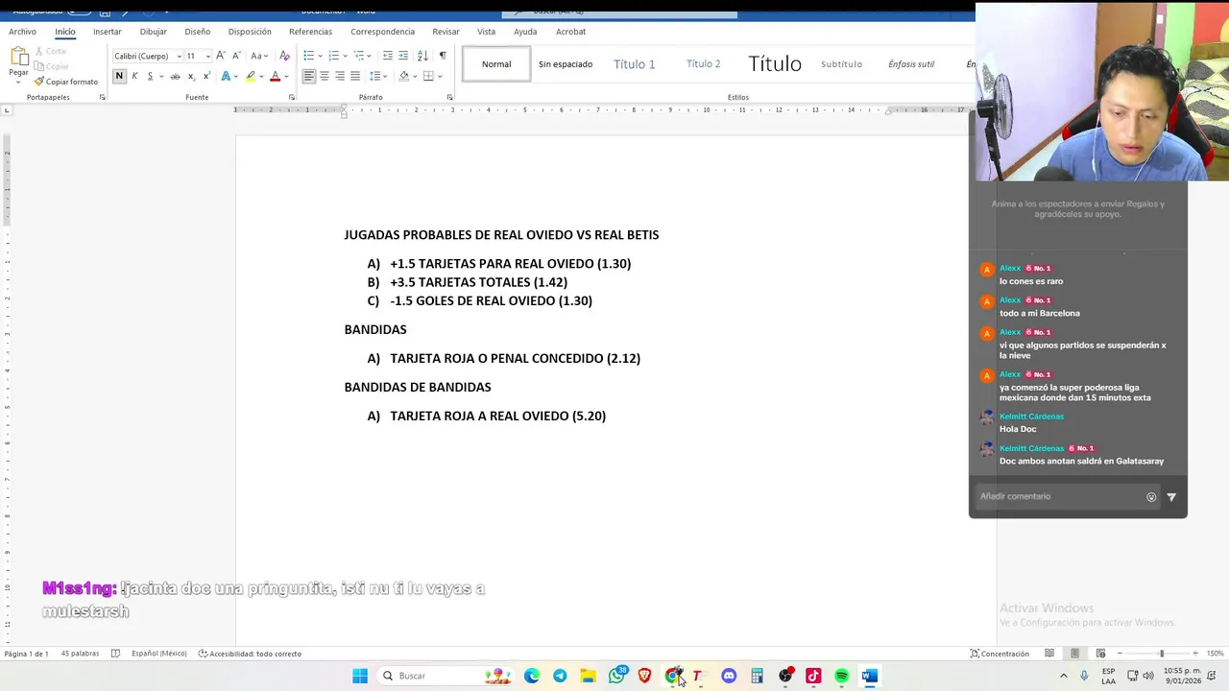Apply the Título 1 style
1229x691 pixels.
634,64
